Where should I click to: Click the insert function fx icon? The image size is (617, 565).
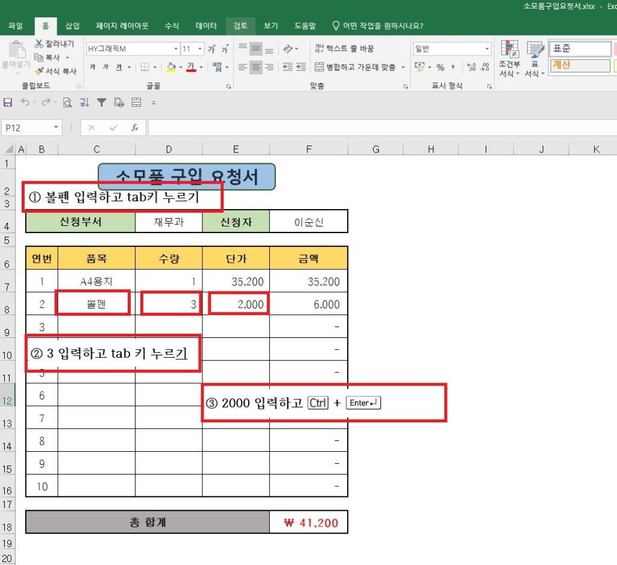pyautogui.click(x=134, y=128)
